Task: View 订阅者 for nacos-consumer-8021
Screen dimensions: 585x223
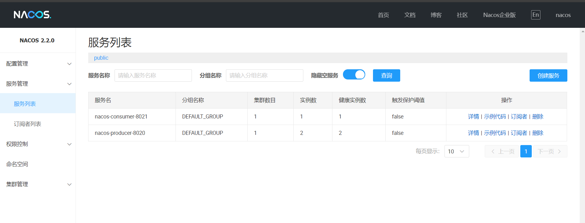Action: pos(519,117)
